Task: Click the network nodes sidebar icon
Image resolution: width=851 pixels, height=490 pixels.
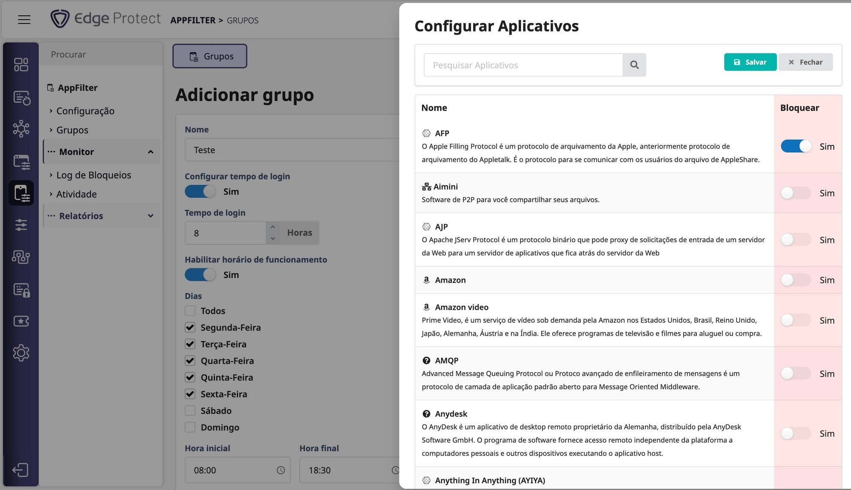Action: (21, 129)
